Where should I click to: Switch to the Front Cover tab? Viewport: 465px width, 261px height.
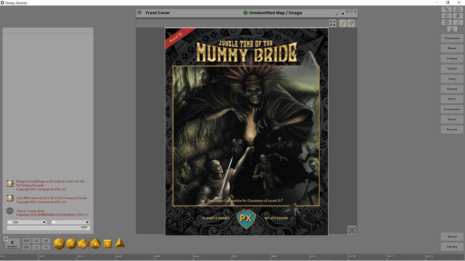pos(158,13)
